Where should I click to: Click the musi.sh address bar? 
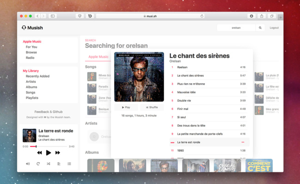tap(150, 16)
